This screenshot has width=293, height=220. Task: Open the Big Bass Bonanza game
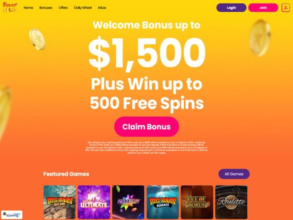click(163, 202)
